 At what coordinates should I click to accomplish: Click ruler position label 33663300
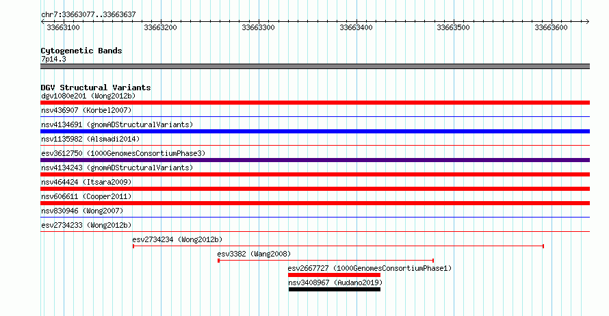tap(258, 27)
